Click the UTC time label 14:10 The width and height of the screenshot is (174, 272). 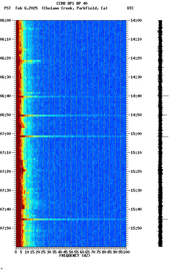136,39
